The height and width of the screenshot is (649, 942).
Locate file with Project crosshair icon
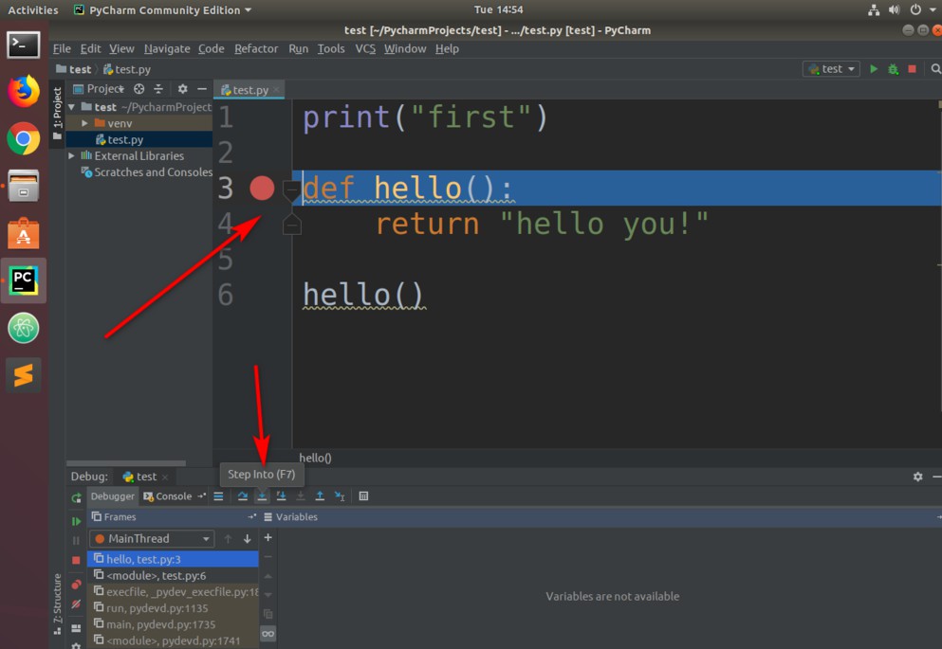pyautogui.click(x=139, y=89)
